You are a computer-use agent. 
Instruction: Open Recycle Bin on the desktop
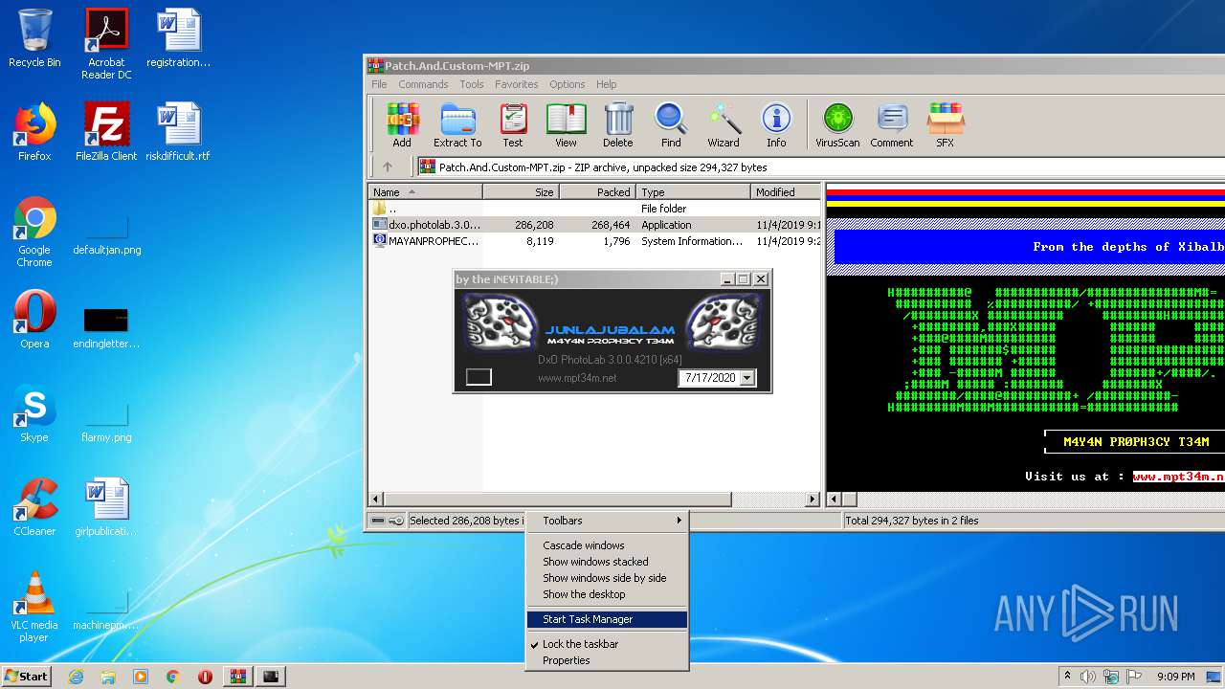click(34, 38)
